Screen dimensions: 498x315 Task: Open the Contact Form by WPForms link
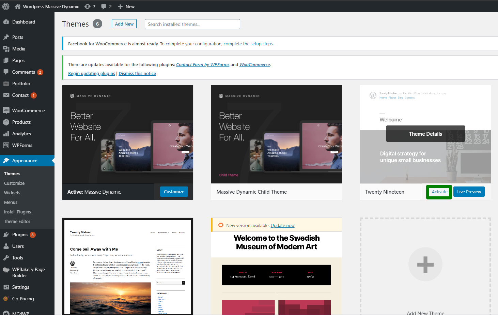[x=203, y=64]
